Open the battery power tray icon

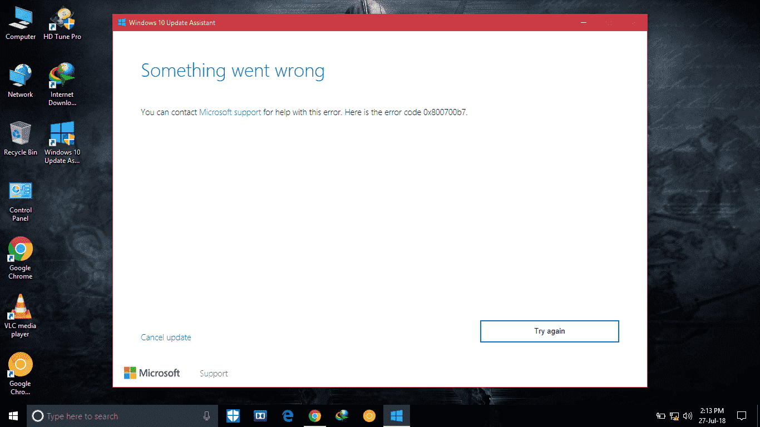(x=661, y=416)
